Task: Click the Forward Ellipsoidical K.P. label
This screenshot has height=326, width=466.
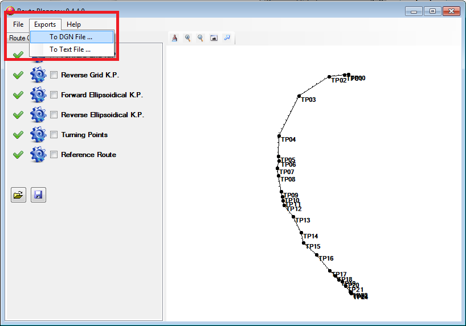Action: click(x=102, y=94)
